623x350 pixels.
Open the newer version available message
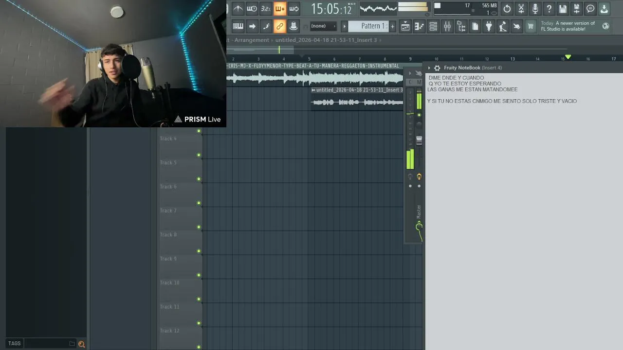click(568, 26)
